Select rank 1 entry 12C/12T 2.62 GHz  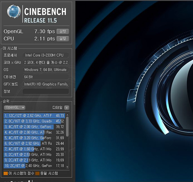[34, 116]
